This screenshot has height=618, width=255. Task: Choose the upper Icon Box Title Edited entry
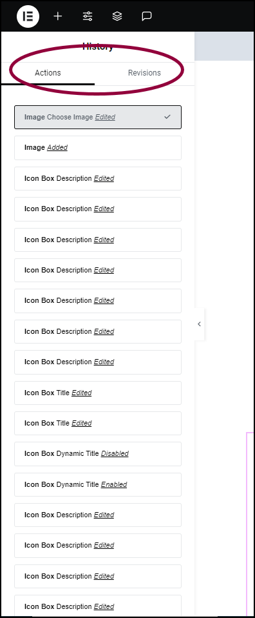pyautogui.click(x=98, y=393)
